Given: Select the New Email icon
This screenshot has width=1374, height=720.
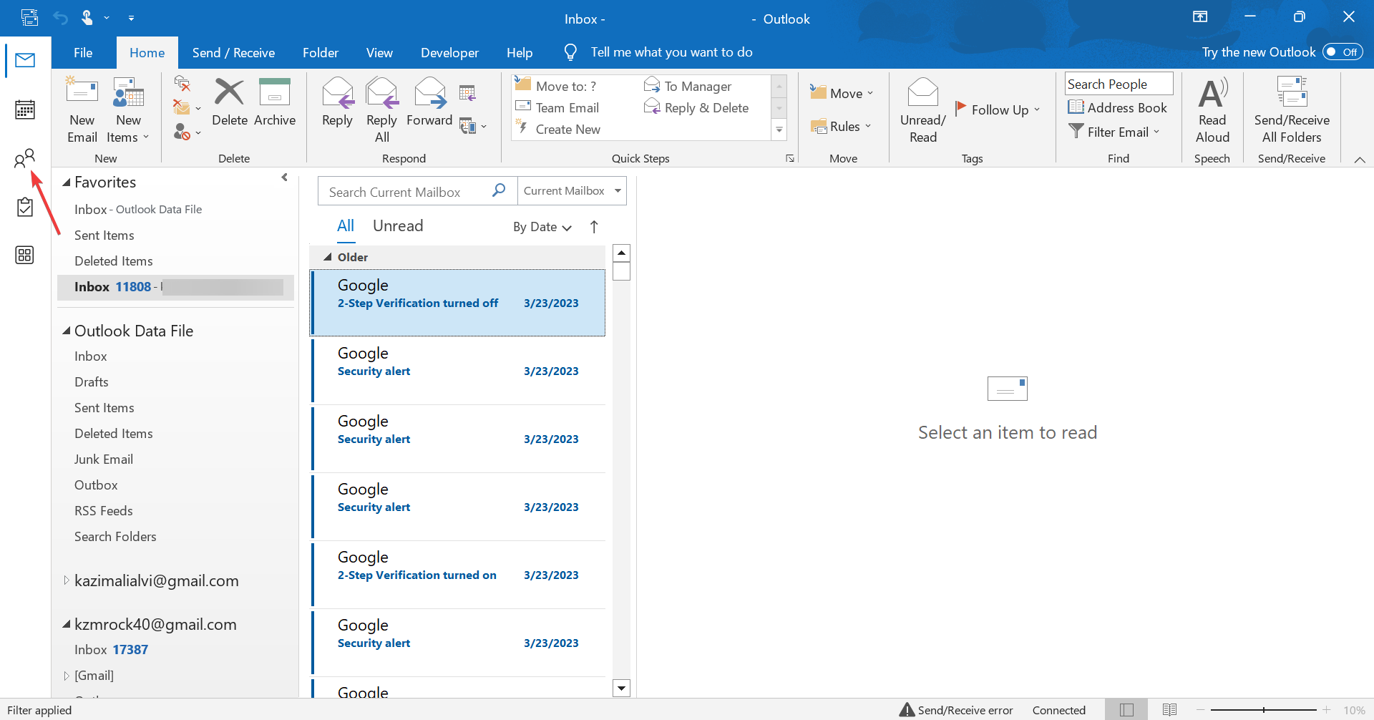Looking at the screenshot, I should pyautogui.click(x=82, y=107).
